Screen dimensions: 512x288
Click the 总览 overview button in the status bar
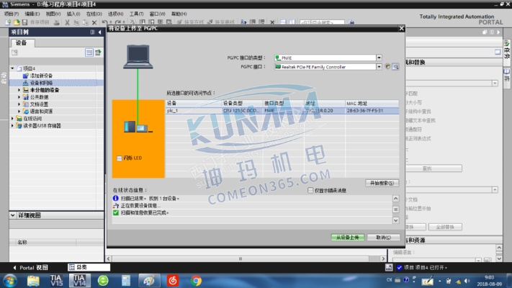point(89,267)
